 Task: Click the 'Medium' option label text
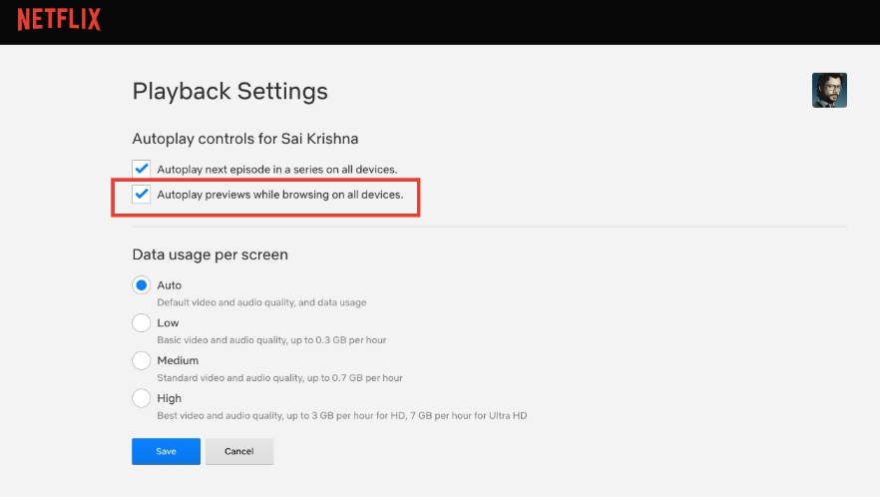click(178, 360)
